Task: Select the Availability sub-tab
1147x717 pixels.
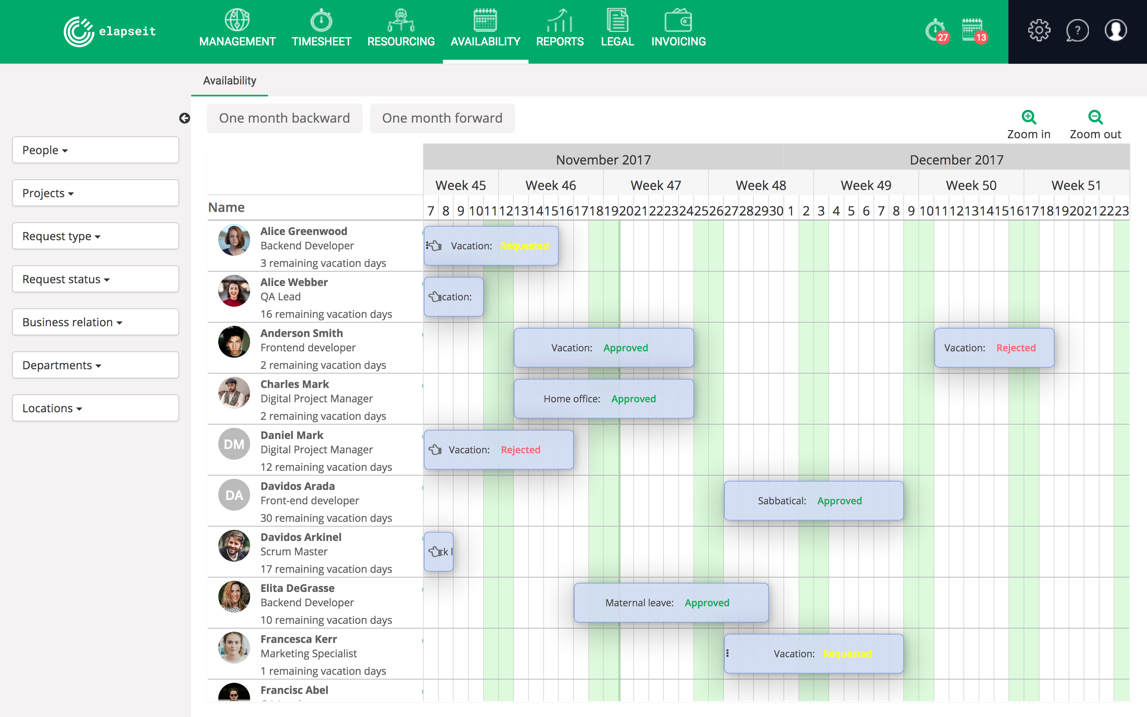Action: 229,80
